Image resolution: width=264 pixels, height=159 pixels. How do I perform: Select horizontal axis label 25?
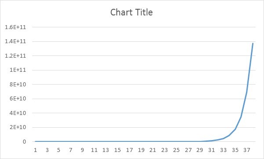point(176,150)
